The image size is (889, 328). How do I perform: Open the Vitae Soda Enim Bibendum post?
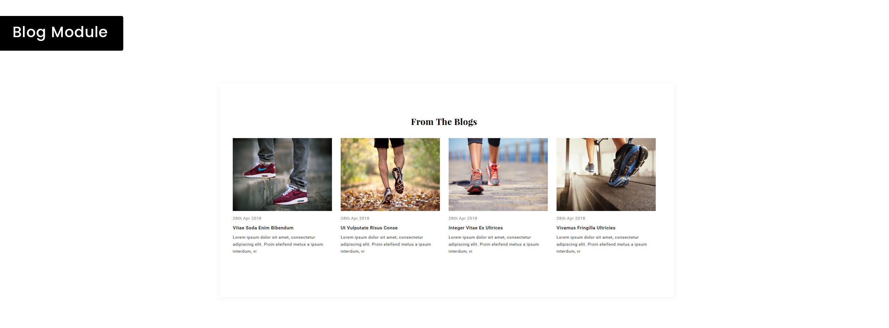[263, 228]
